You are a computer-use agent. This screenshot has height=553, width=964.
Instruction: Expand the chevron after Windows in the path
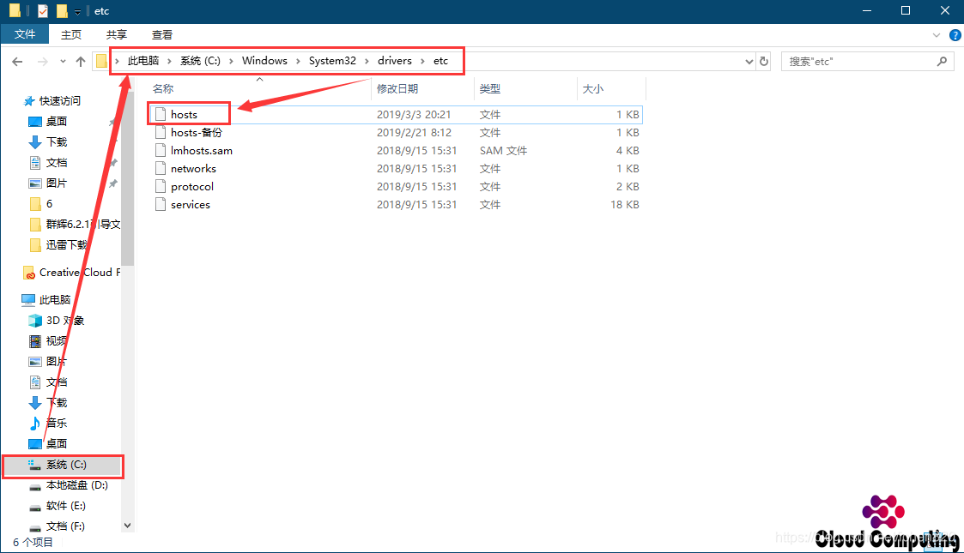coord(298,62)
